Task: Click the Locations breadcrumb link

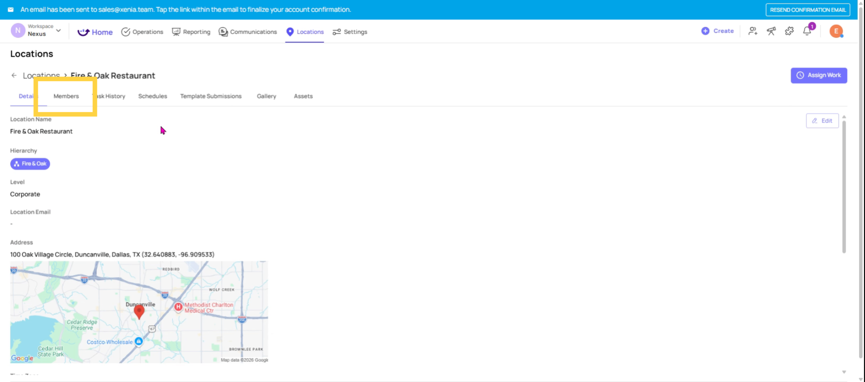Action: (x=41, y=76)
